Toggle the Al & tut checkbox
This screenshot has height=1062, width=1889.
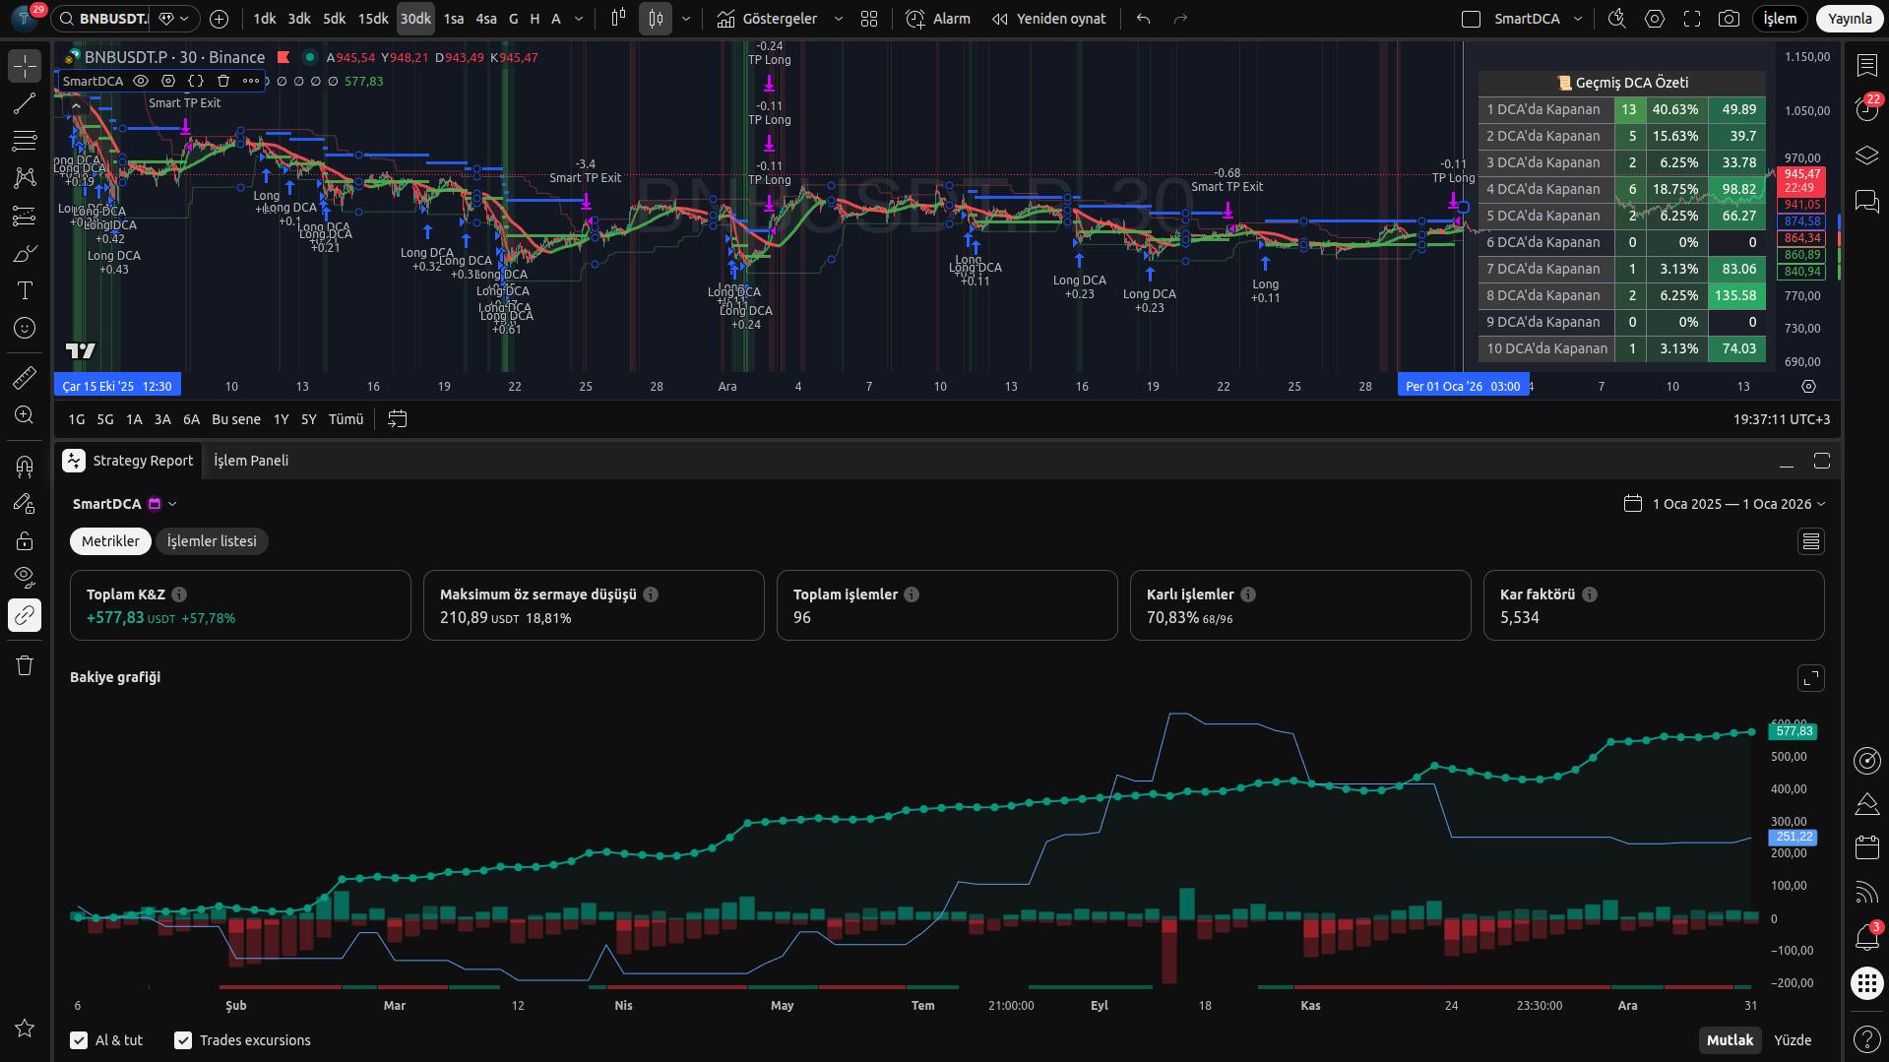coord(79,1040)
